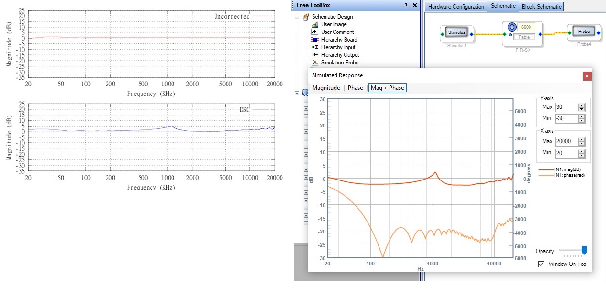Close the Tree ToolBox panel
606x296 pixels.
click(x=414, y=5)
